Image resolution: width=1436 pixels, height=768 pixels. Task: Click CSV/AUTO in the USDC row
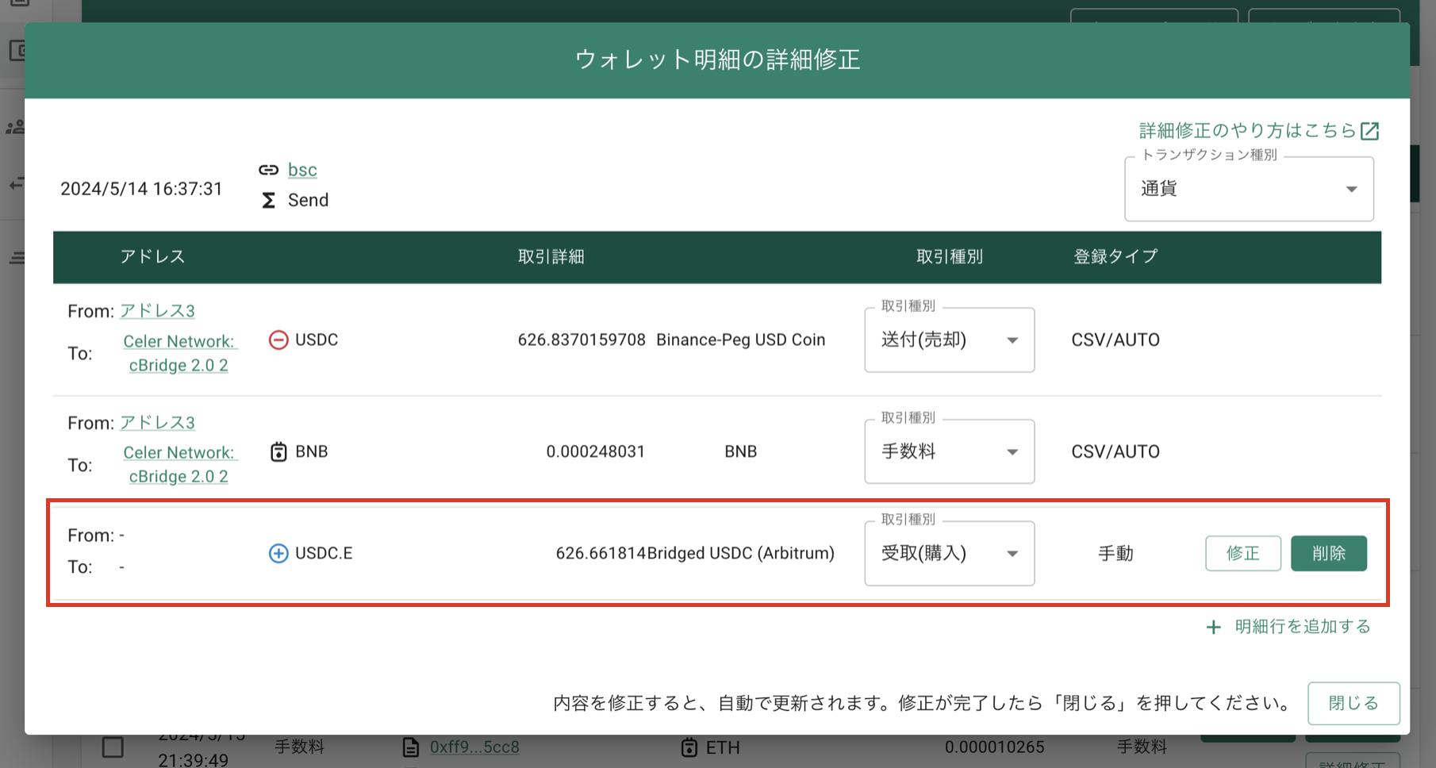click(1115, 340)
